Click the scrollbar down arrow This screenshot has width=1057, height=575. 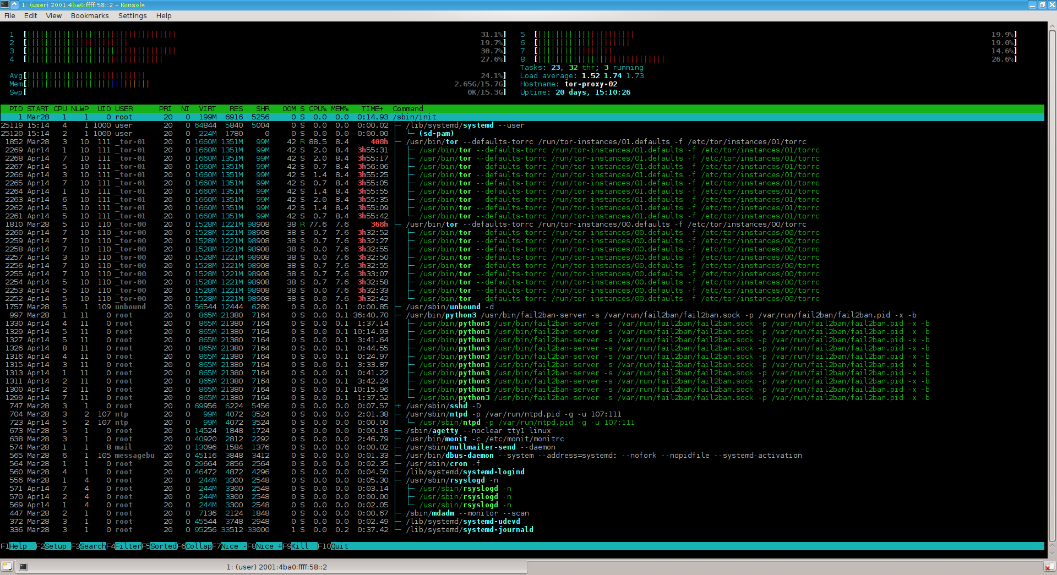(1052, 554)
